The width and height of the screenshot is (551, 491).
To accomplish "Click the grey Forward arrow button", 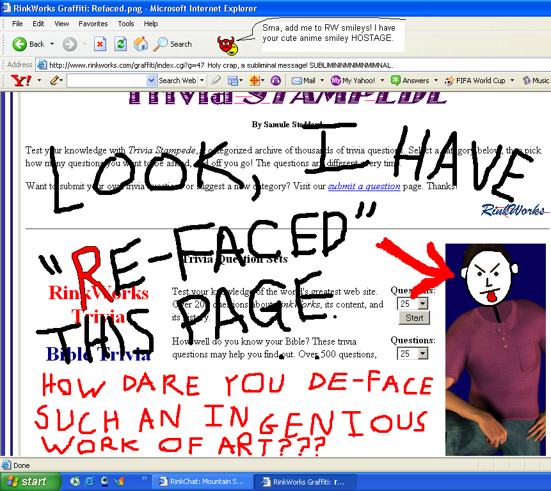I will tap(70, 44).
